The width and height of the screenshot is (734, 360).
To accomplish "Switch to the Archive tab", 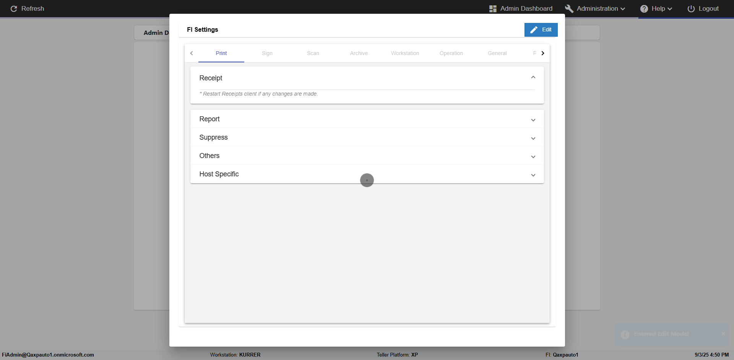I will click(x=359, y=53).
